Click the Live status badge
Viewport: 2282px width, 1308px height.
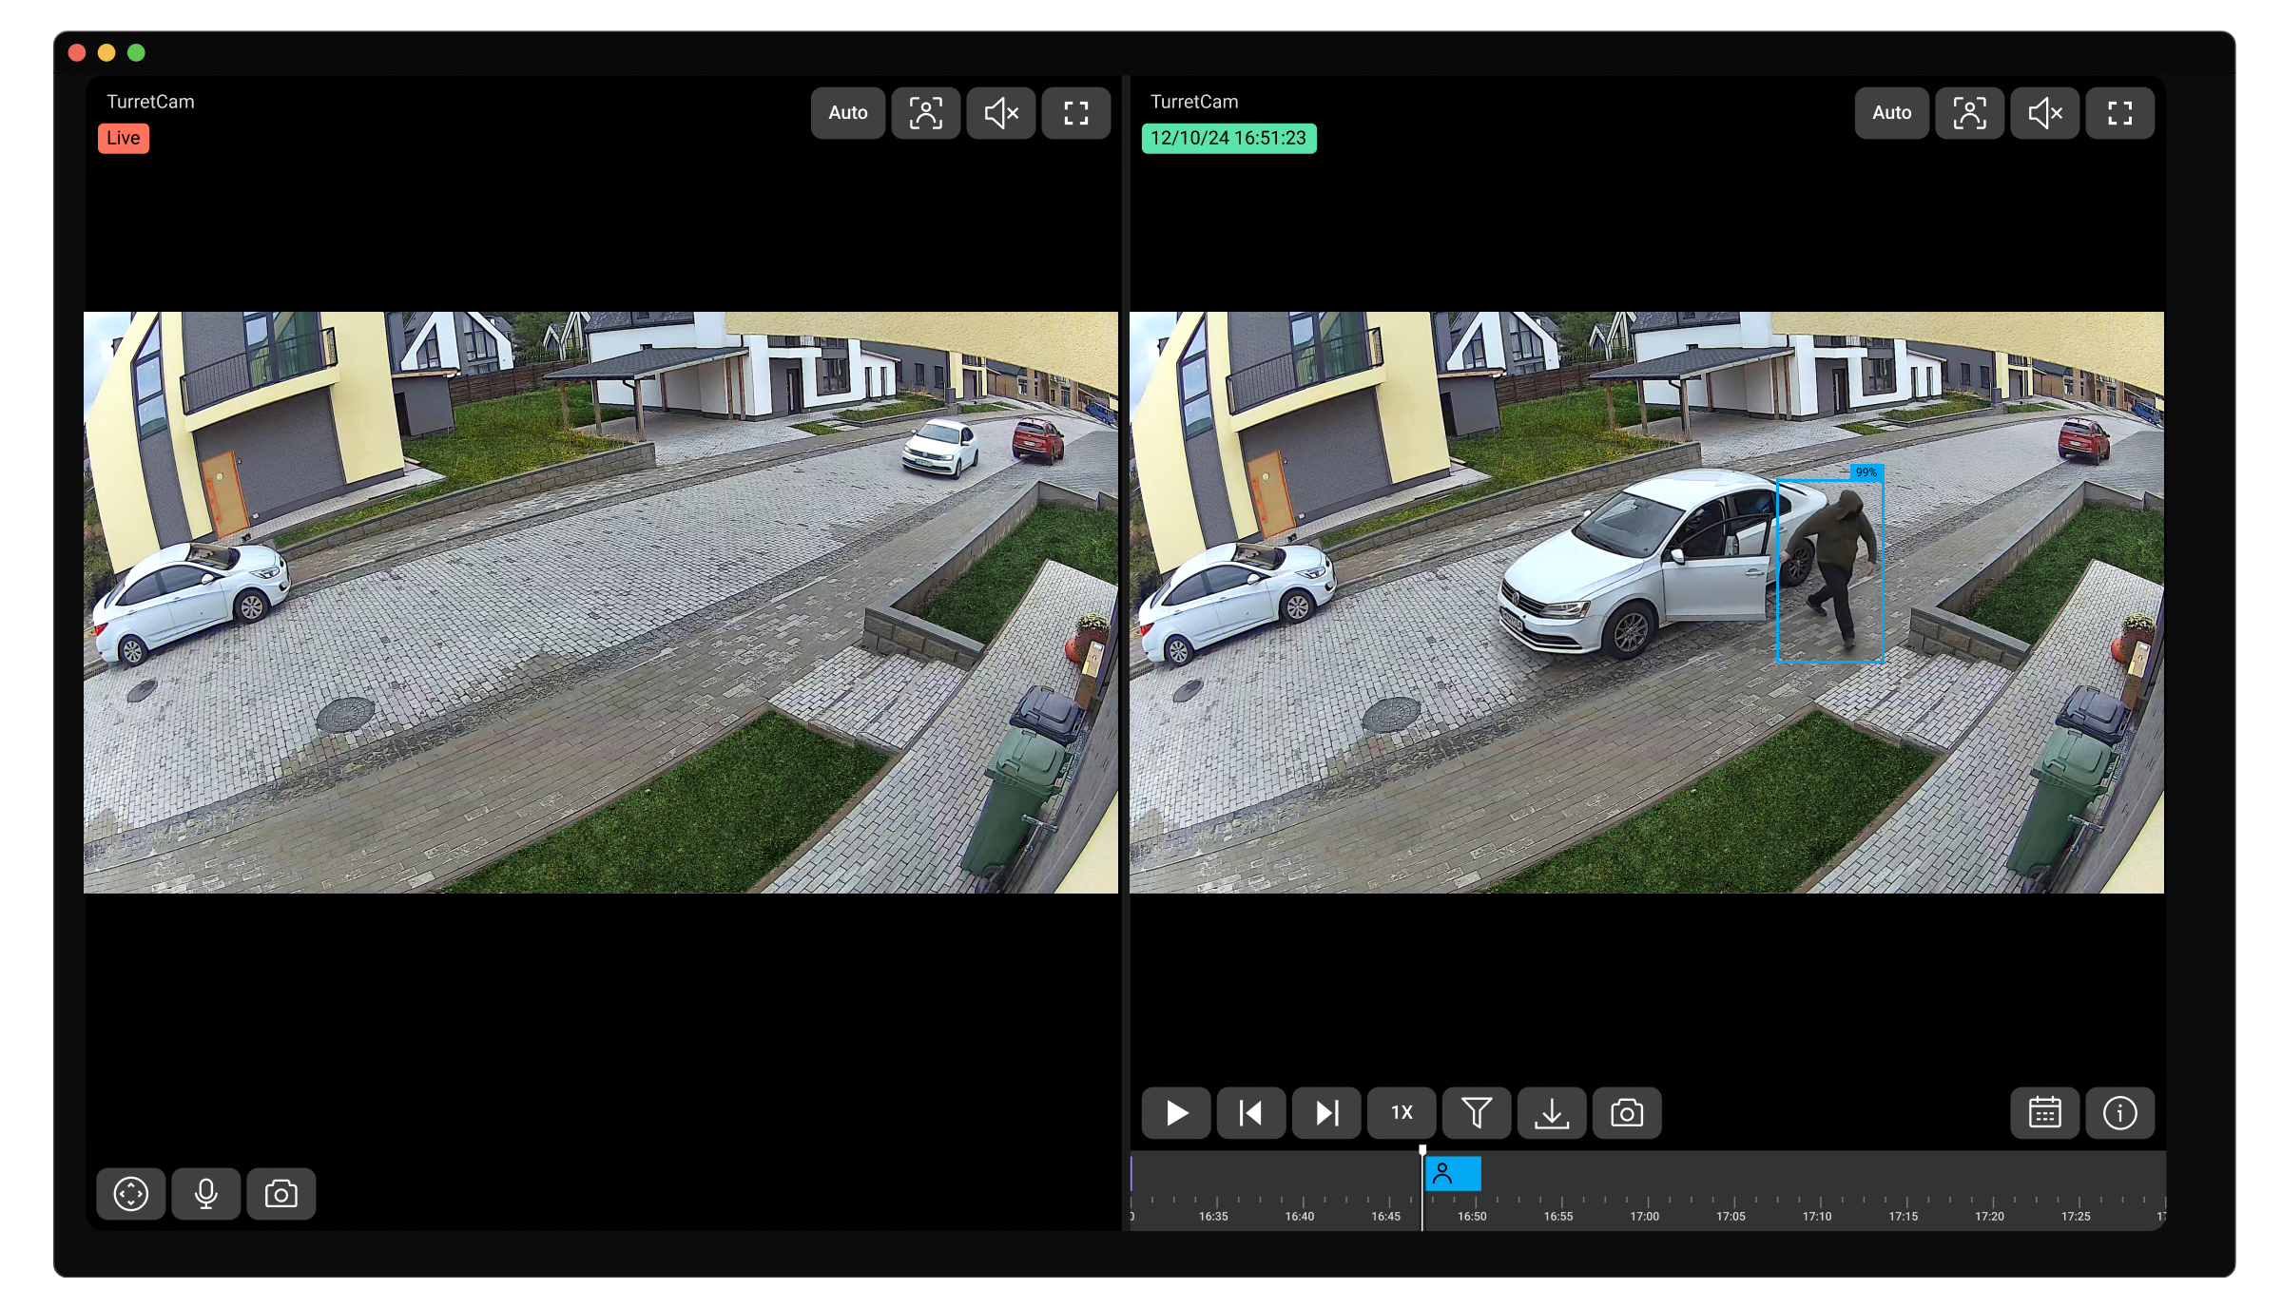click(x=124, y=138)
